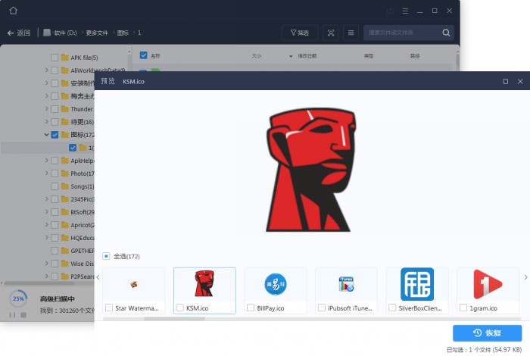Viewport: 530px width, 356px height.
Task: Focus the file search input field
Action: pos(401,33)
